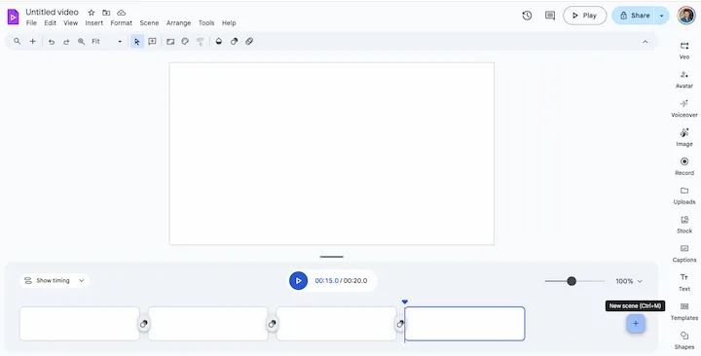701x356 pixels.
Task: Select the arrow cursor tool
Action: tap(137, 42)
